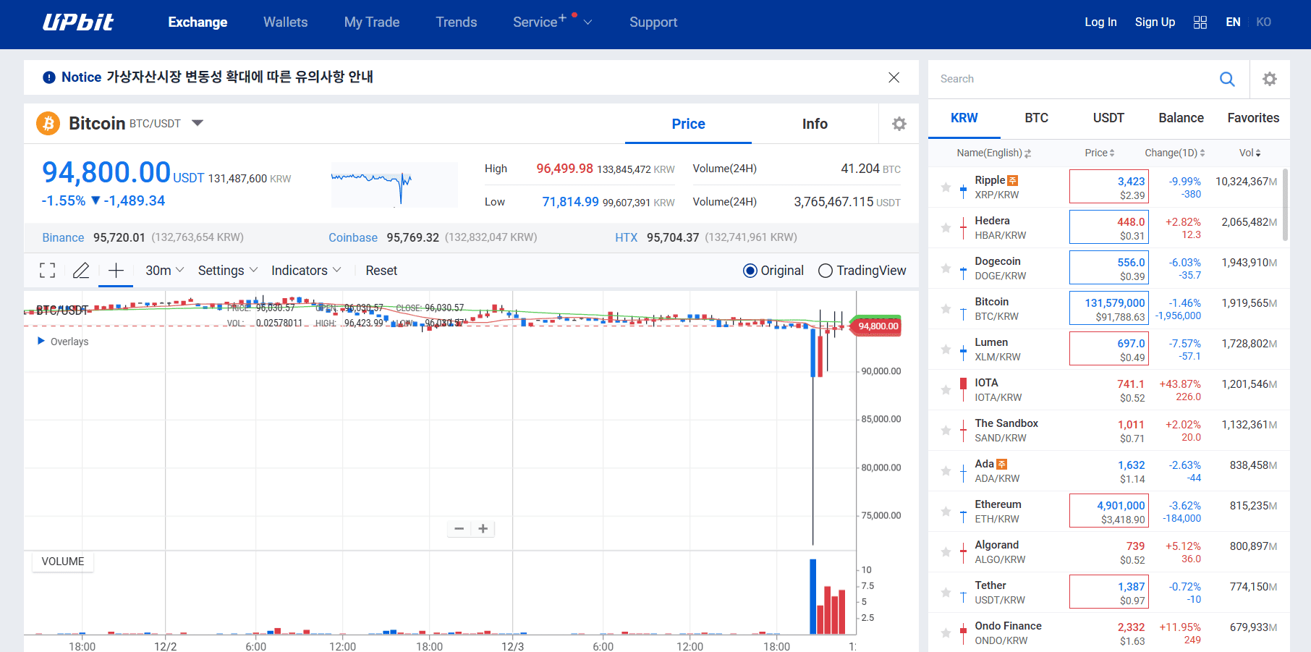The image size is (1311, 652).
Task: Click Log In
Action: click(x=1100, y=22)
